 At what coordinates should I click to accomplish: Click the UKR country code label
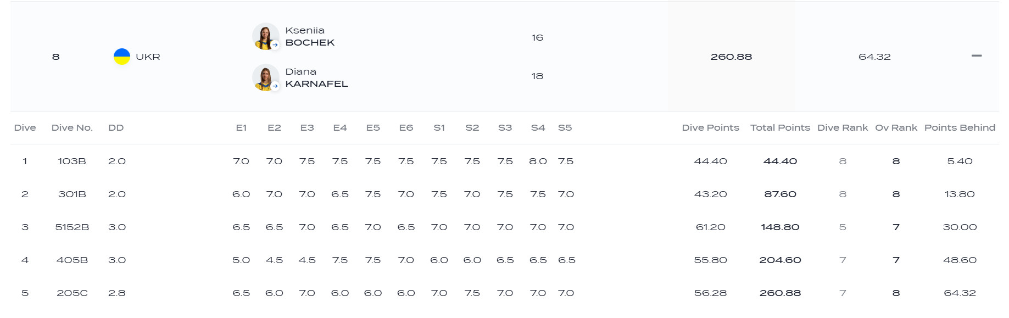click(x=148, y=57)
